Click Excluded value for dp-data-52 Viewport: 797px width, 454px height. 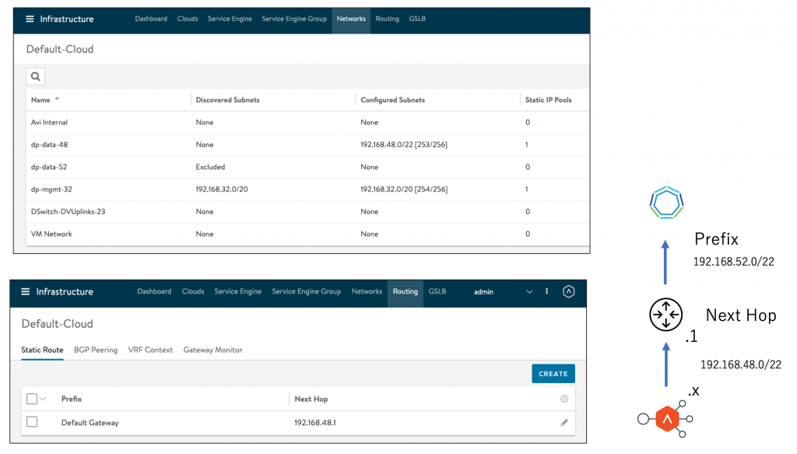pos(210,167)
